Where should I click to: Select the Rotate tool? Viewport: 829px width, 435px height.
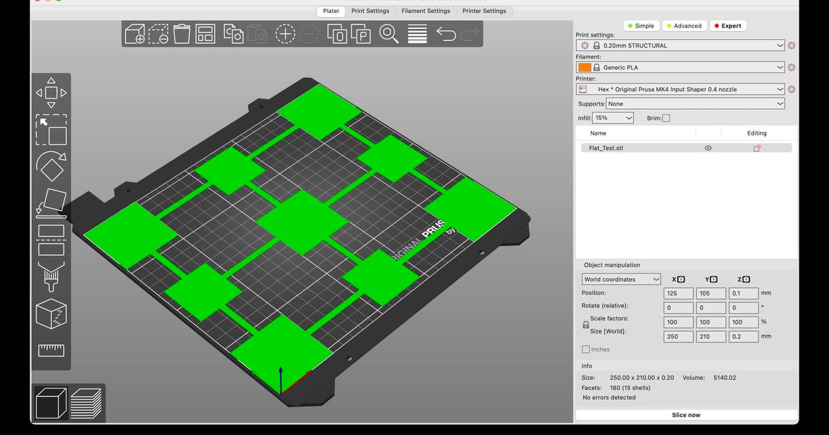pos(50,166)
